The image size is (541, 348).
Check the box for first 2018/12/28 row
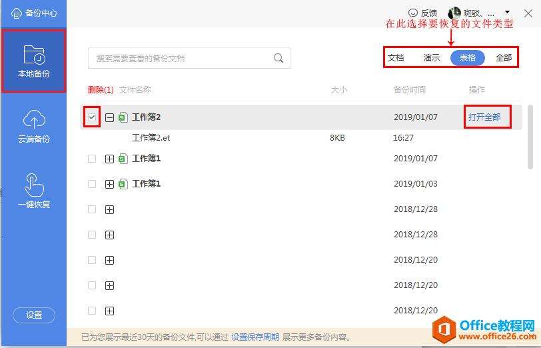[92, 209]
